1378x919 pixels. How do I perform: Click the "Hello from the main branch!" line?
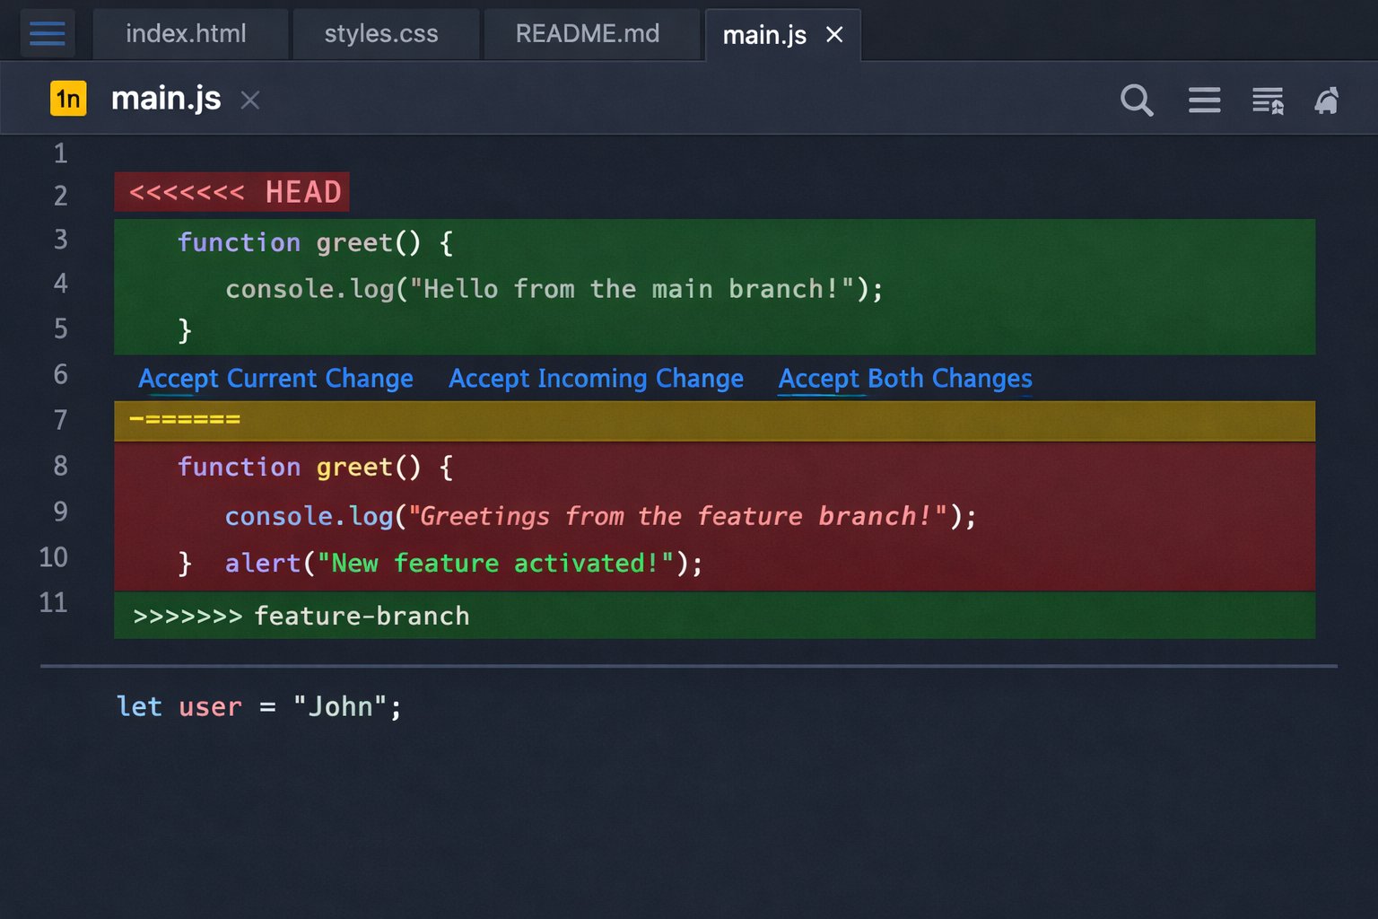point(554,289)
